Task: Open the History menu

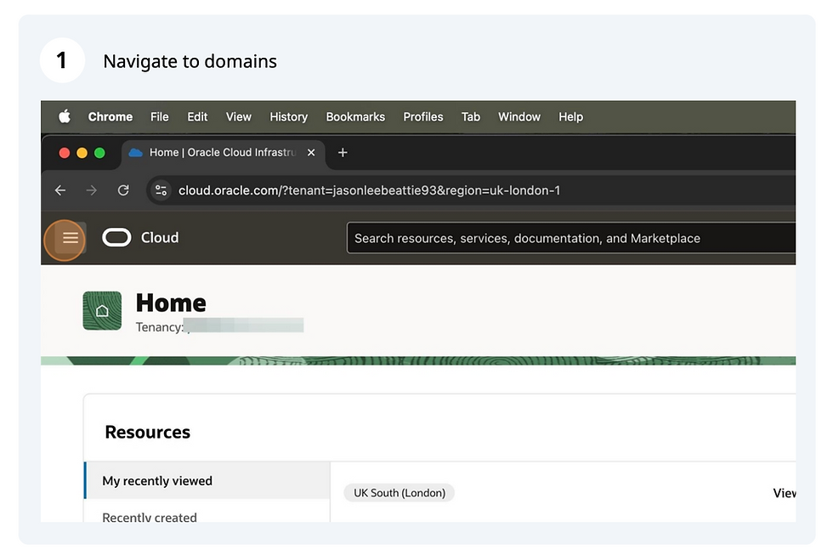Action: click(288, 116)
